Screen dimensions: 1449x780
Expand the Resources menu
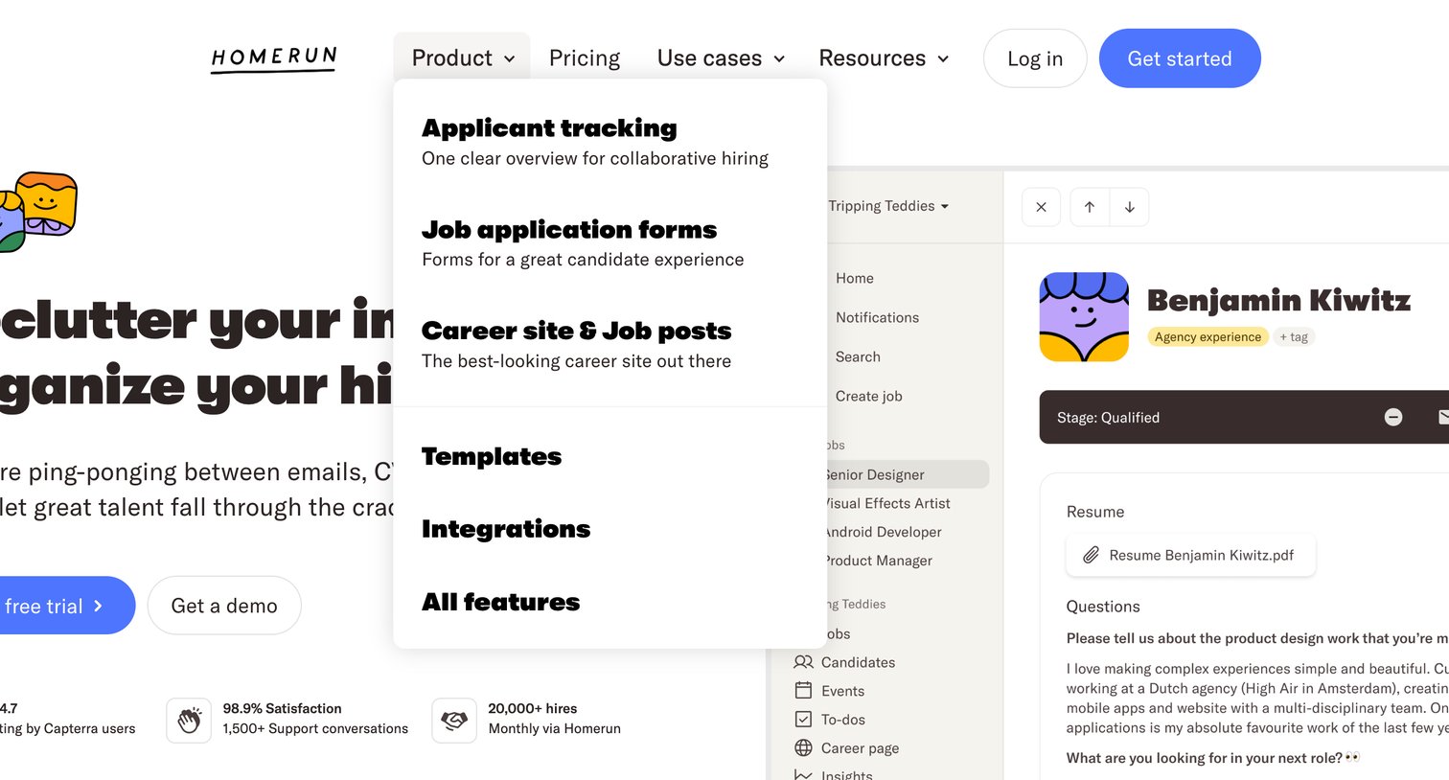pos(884,58)
